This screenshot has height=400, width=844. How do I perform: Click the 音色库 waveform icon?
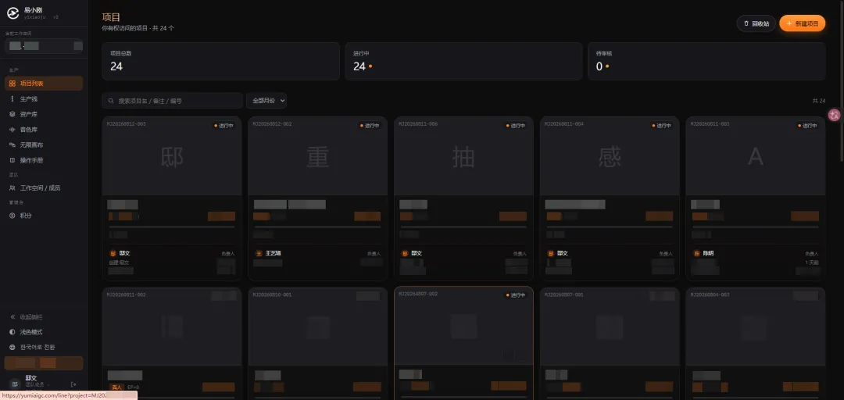(x=13, y=129)
